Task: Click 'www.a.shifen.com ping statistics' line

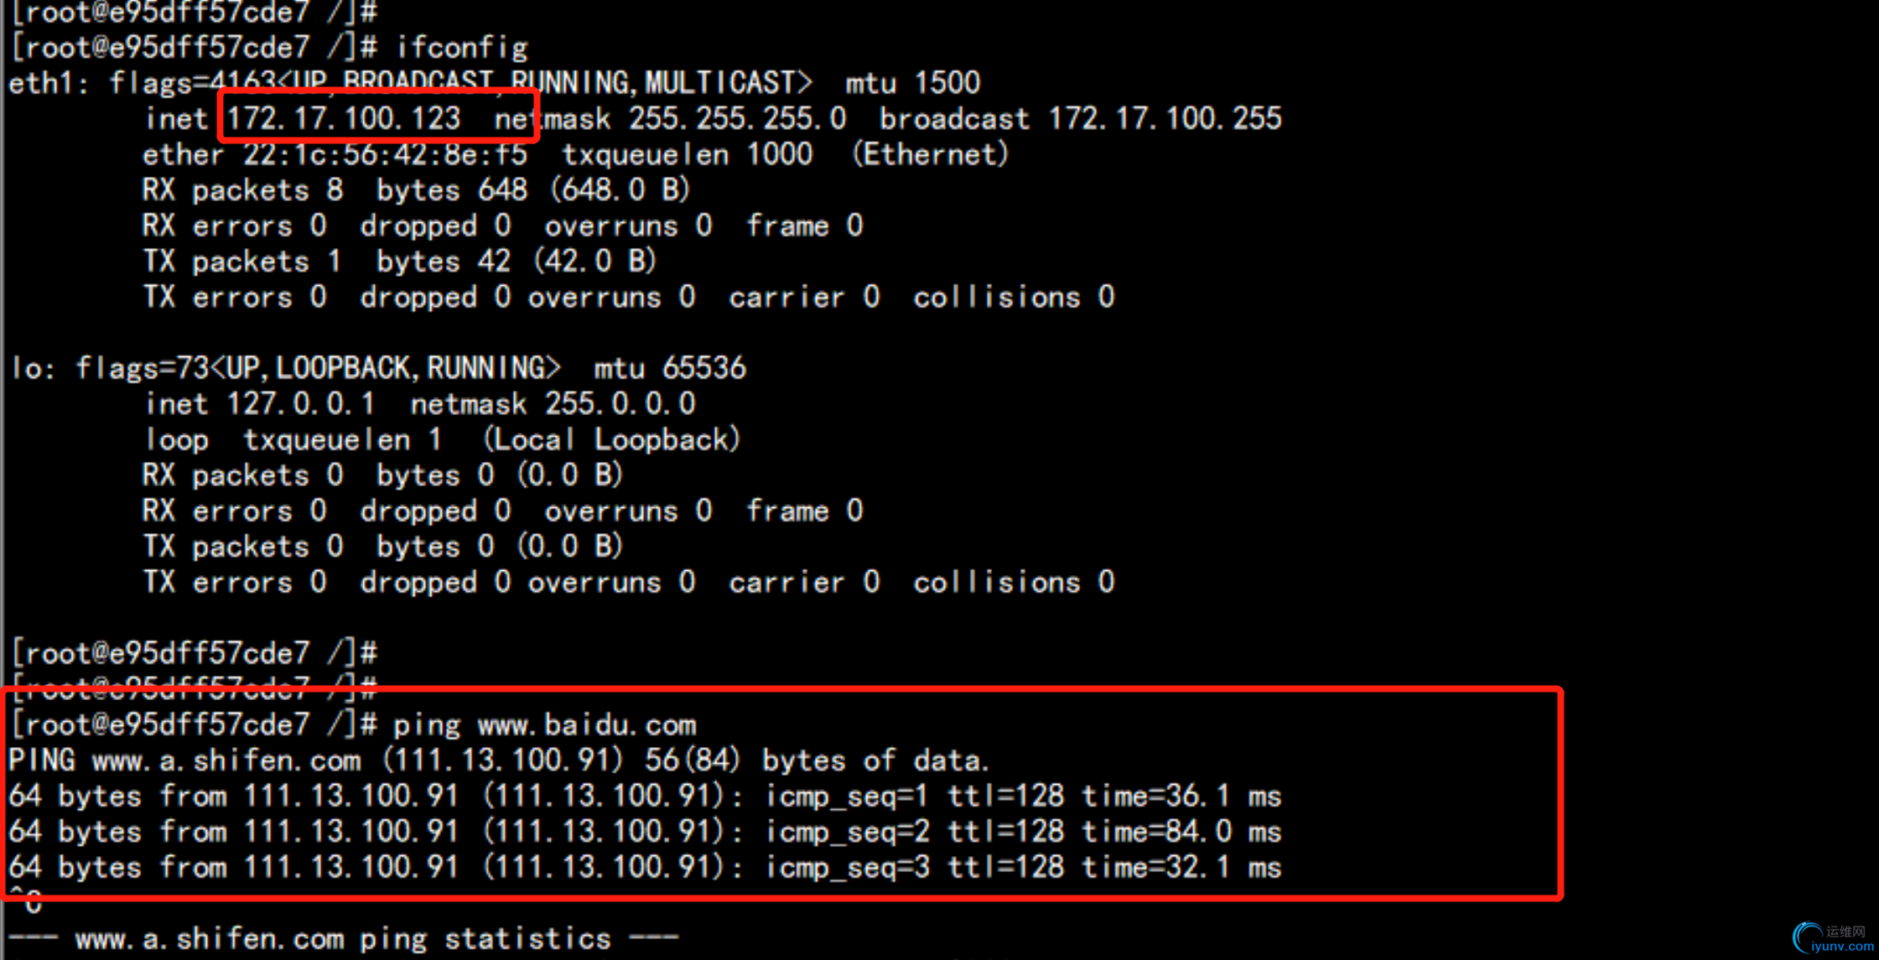Action: click(343, 938)
